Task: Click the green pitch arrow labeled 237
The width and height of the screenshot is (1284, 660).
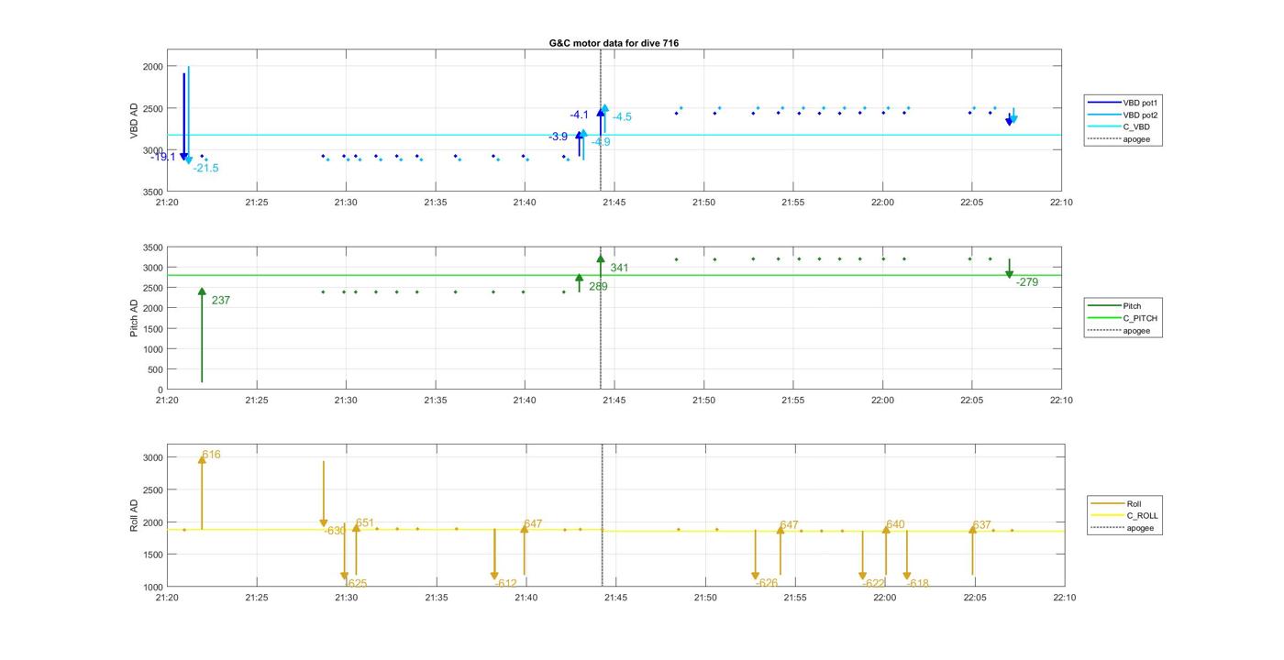Action: [202, 335]
